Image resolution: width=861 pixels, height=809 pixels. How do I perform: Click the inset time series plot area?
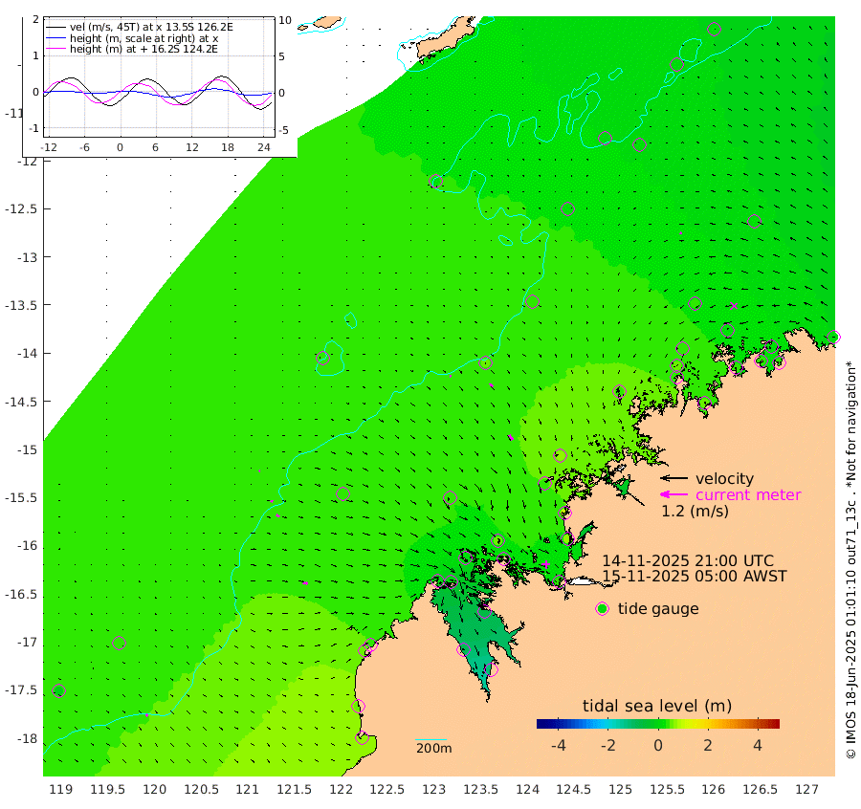(159, 77)
